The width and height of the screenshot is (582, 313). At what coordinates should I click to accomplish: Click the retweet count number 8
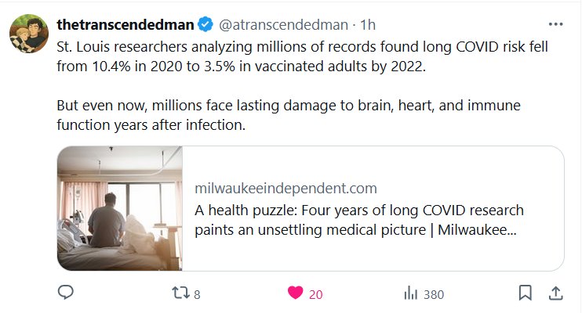point(197,294)
